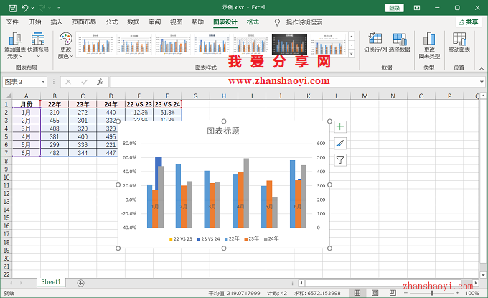Click the Insert Function fx icon
Viewport: 488px width, 298px height.
[100, 82]
